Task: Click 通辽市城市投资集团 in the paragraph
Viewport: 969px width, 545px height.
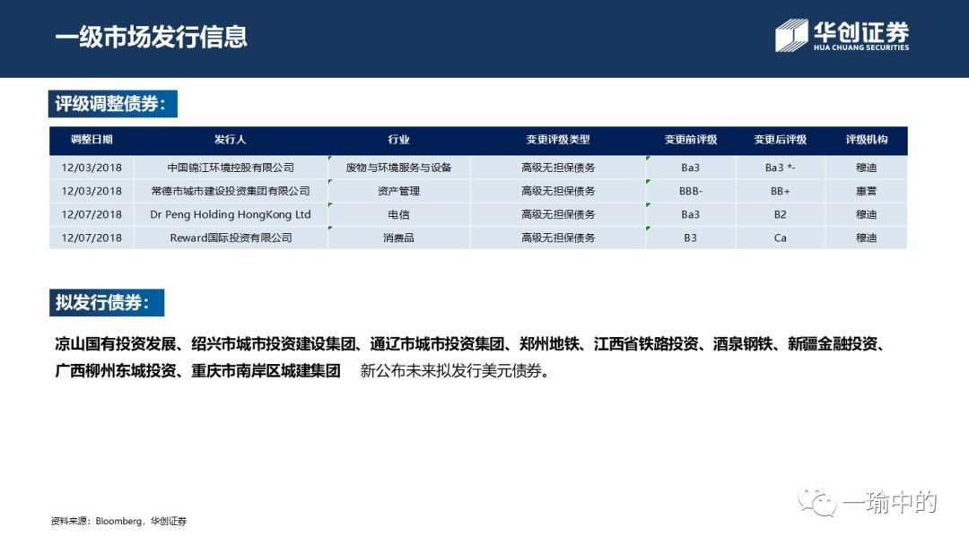Action: (437, 344)
